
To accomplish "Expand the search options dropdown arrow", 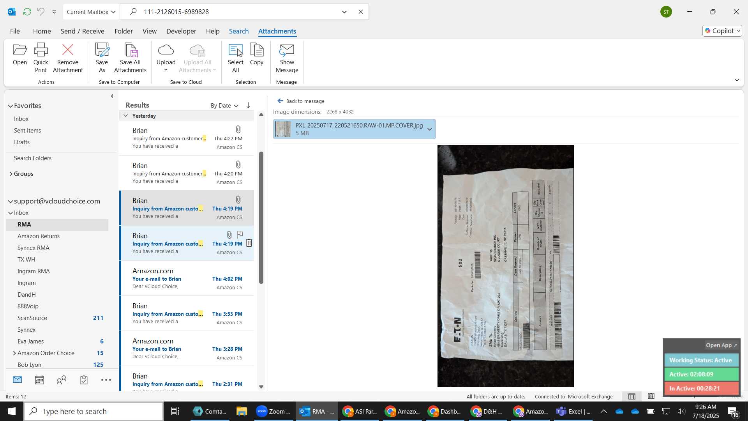I will (344, 12).
